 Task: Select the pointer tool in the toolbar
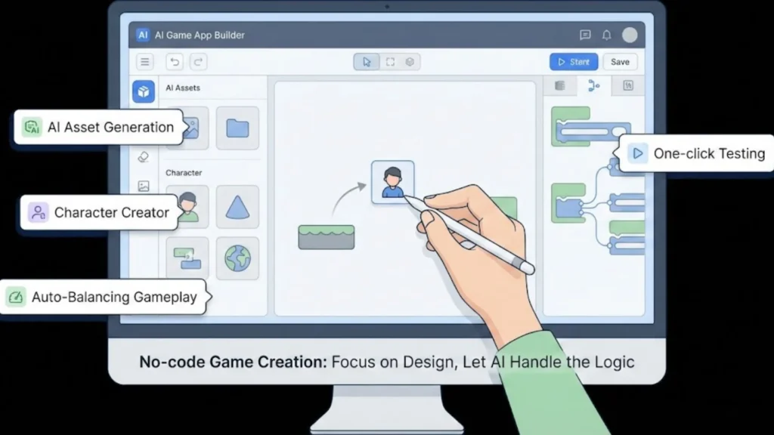tap(367, 61)
